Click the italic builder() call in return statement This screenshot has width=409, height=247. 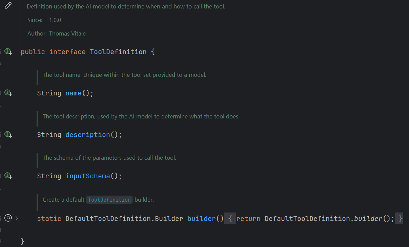coord(368,219)
